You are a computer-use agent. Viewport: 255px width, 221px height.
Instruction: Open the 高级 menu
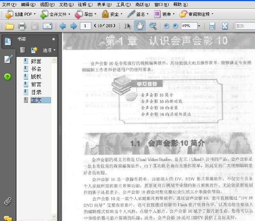pyautogui.click(x=142, y=5)
